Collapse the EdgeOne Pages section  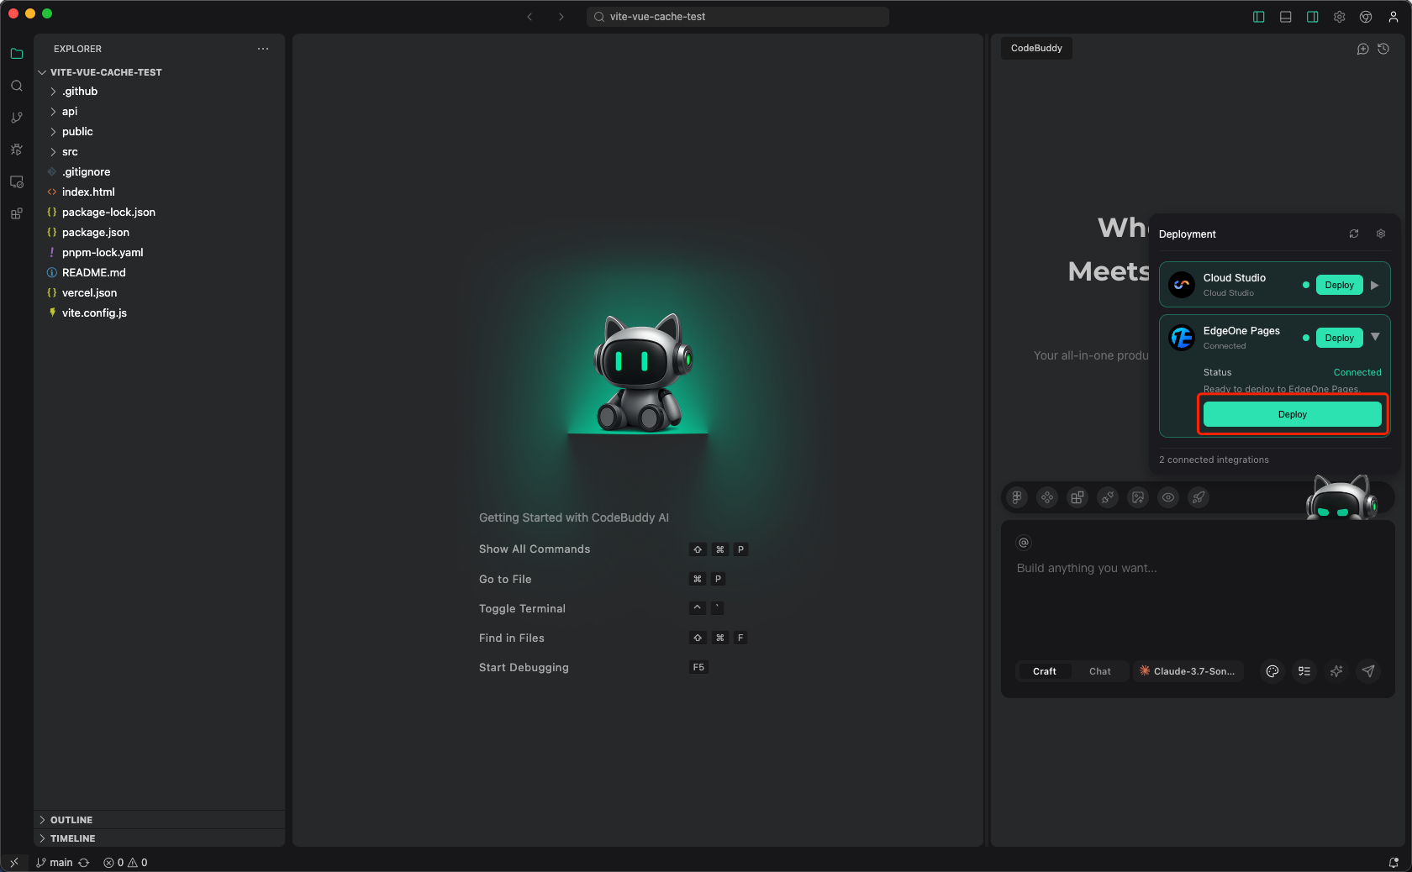click(x=1375, y=337)
